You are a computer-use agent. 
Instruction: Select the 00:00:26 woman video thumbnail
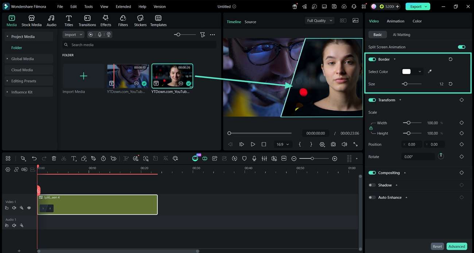point(172,76)
